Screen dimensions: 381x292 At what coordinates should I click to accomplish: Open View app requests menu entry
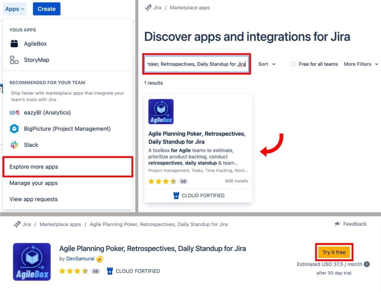tap(33, 199)
